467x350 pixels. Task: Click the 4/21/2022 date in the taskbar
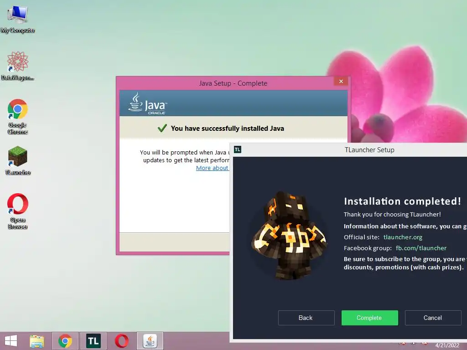(447, 345)
